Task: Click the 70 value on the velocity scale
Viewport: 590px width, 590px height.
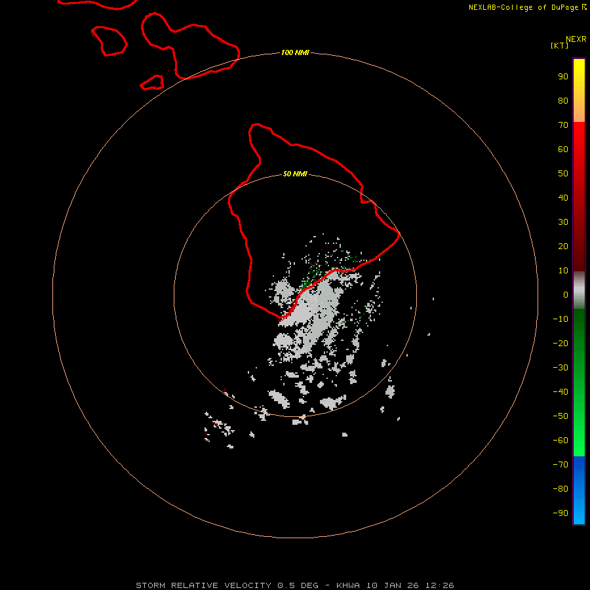Action: click(563, 125)
